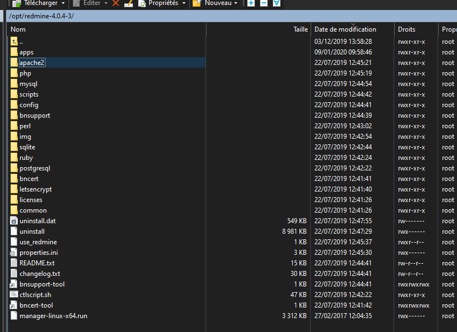Screen dimensions: 457x332
Task: Click the plus select-files icon
Action: [x=250, y=3]
